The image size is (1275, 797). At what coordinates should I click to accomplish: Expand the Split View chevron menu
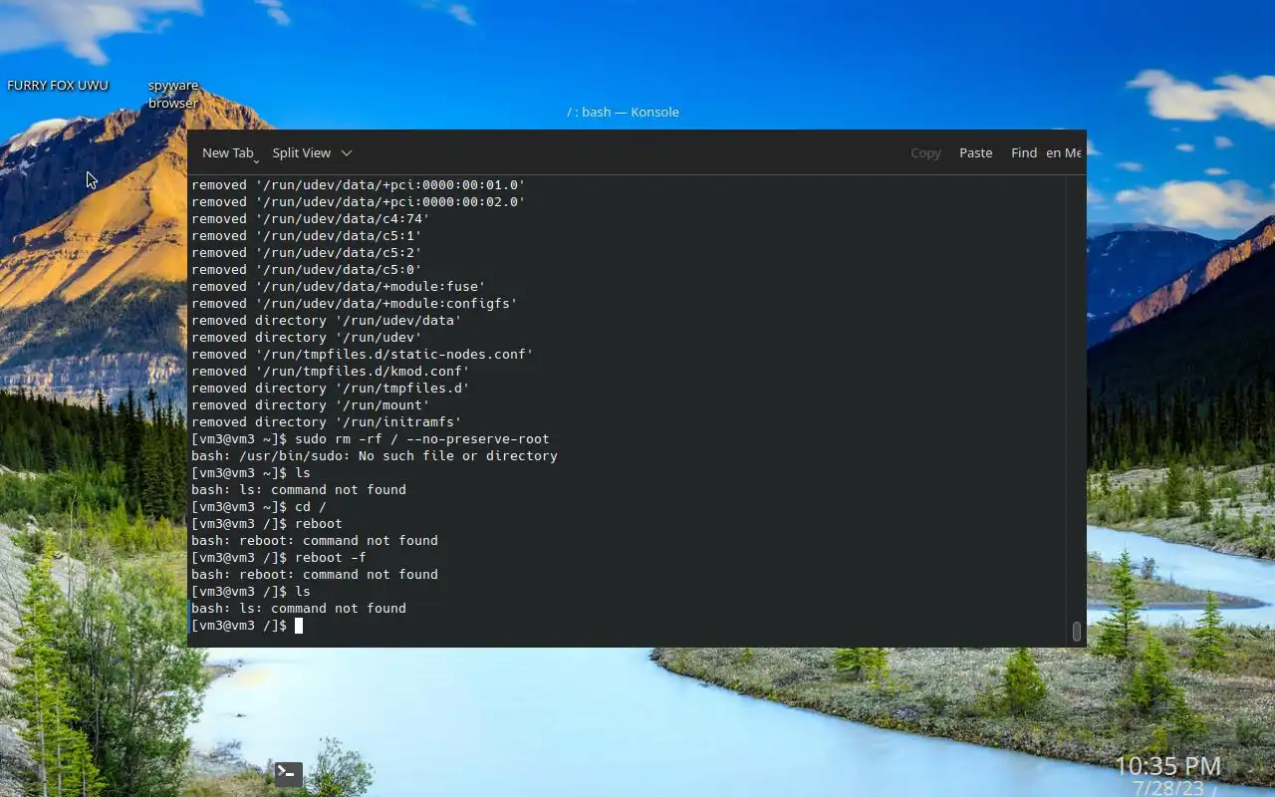[x=347, y=152]
